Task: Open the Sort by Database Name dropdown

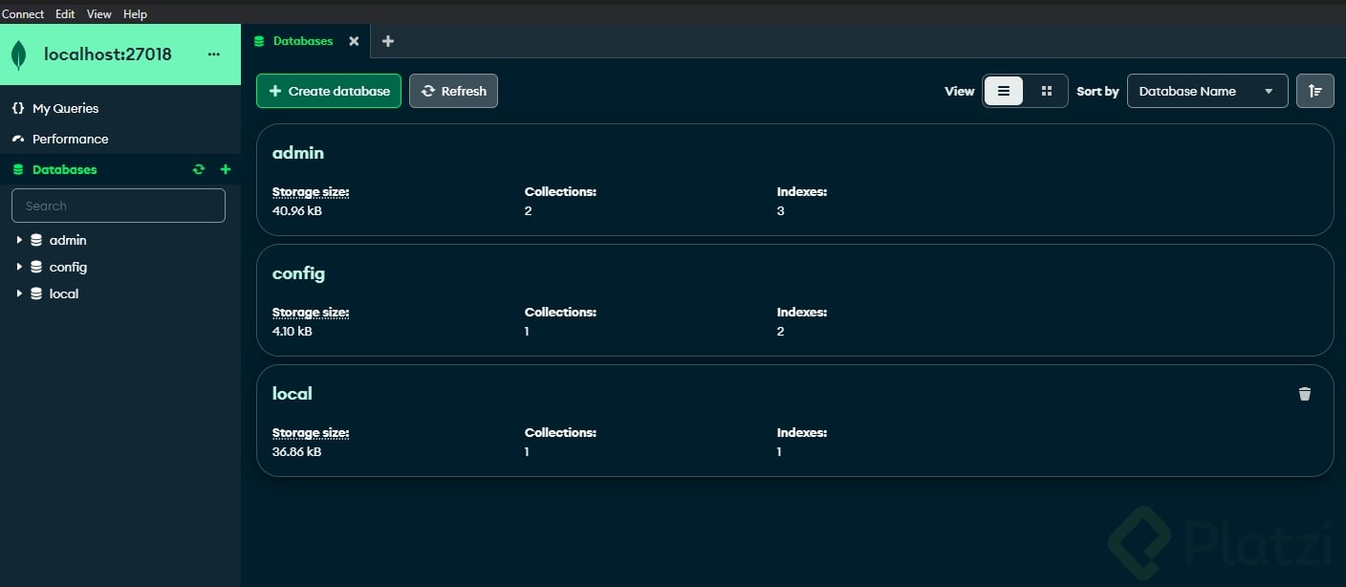Action: [x=1207, y=91]
